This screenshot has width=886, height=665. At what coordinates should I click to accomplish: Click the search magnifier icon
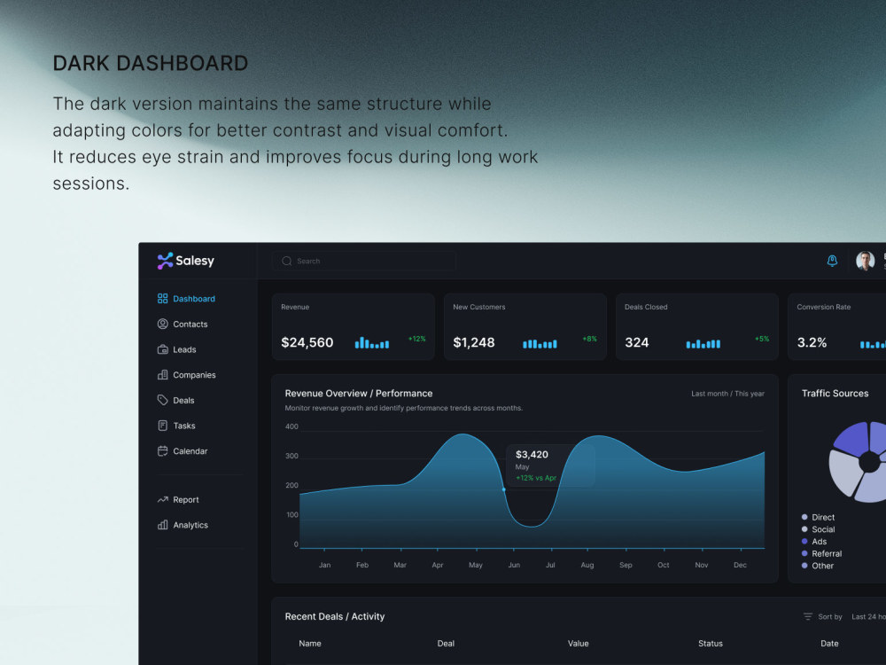point(286,261)
